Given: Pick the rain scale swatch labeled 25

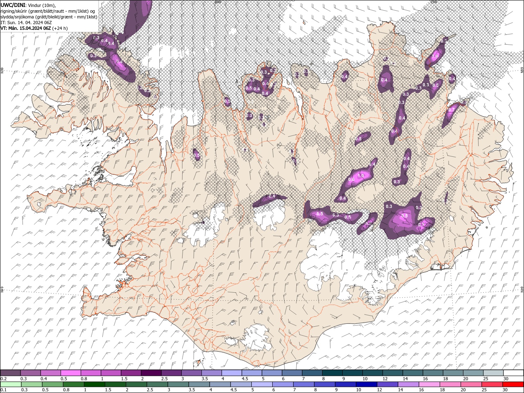Looking at the screenshot, I should point(492,384).
